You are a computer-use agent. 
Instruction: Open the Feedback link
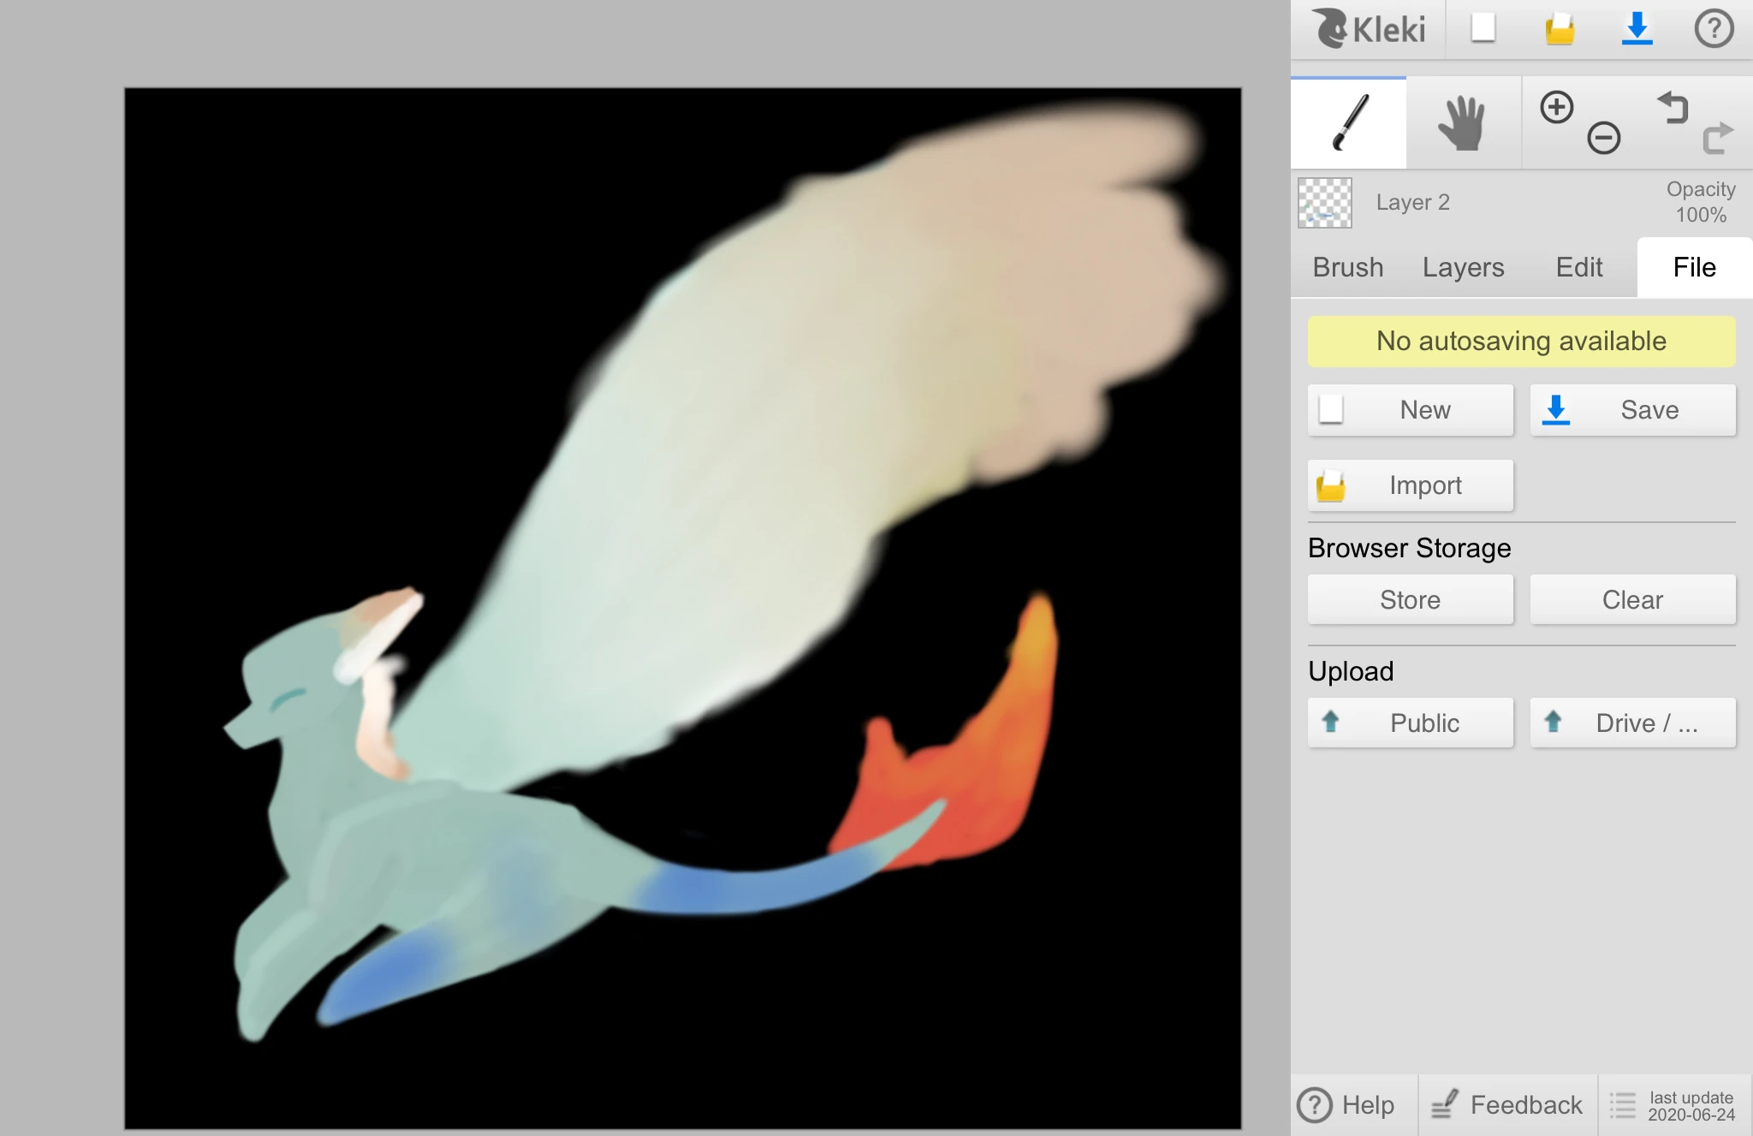pyautogui.click(x=1508, y=1104)
